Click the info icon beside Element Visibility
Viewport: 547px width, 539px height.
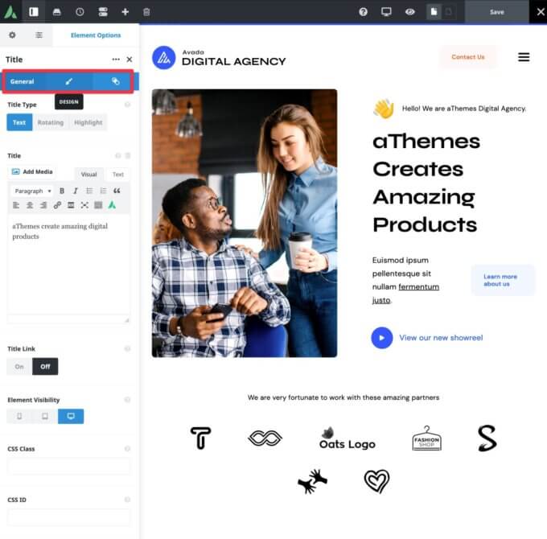tap(127, 400)
